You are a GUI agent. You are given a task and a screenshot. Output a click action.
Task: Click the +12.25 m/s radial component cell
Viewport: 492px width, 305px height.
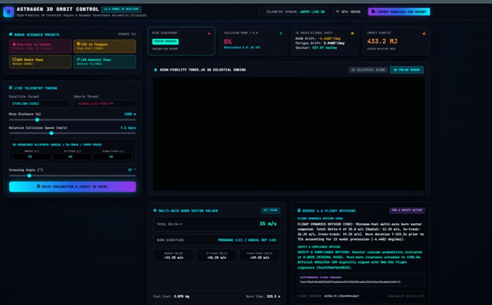tap(173, 256)
